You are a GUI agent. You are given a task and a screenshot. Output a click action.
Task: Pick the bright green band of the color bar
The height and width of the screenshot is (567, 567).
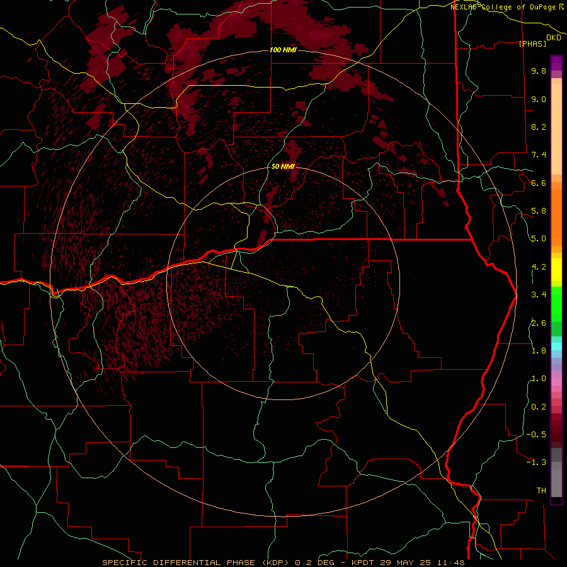(x=556, y=304)
